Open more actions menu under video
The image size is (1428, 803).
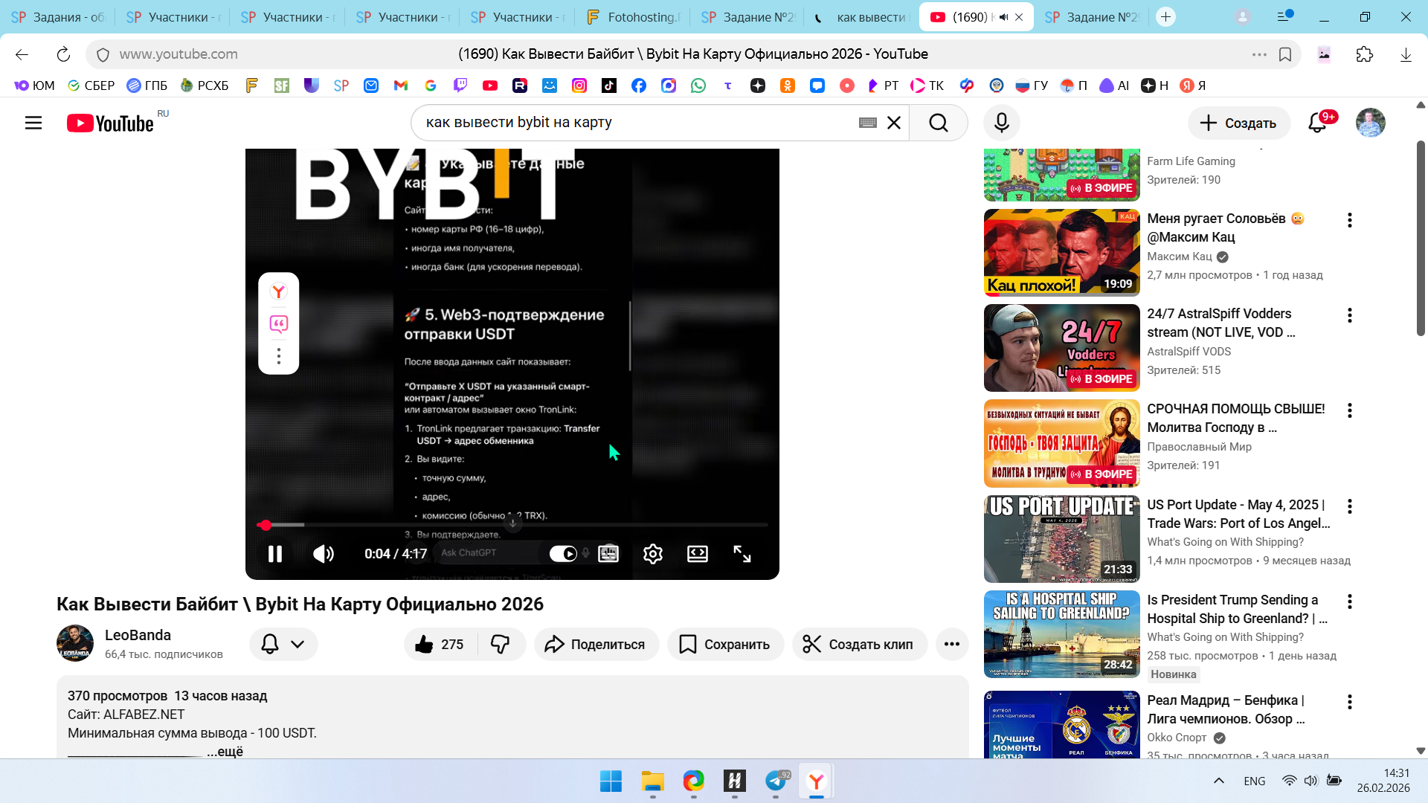(x=951, y=645)
